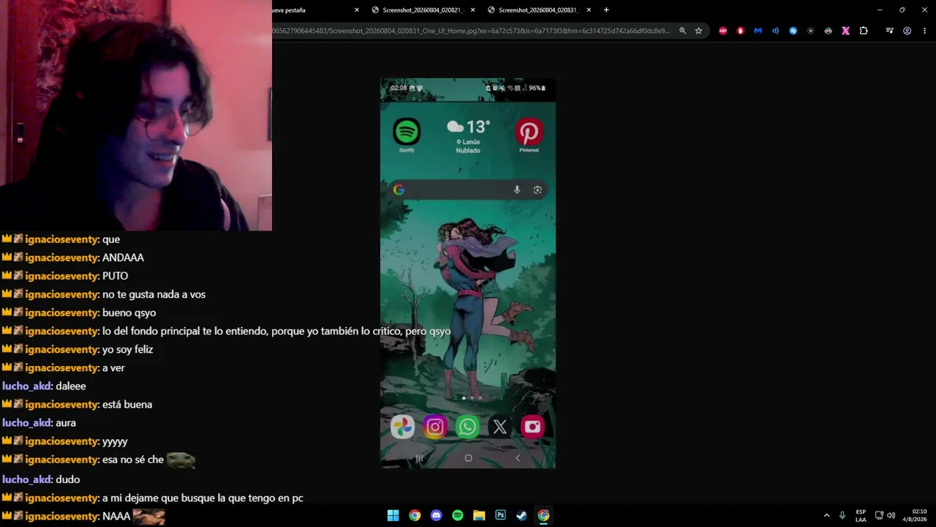This screenshot has height=527, width=936.
Task: Click lucho_akd's username next to 'aura'
Action: (26, 423)
